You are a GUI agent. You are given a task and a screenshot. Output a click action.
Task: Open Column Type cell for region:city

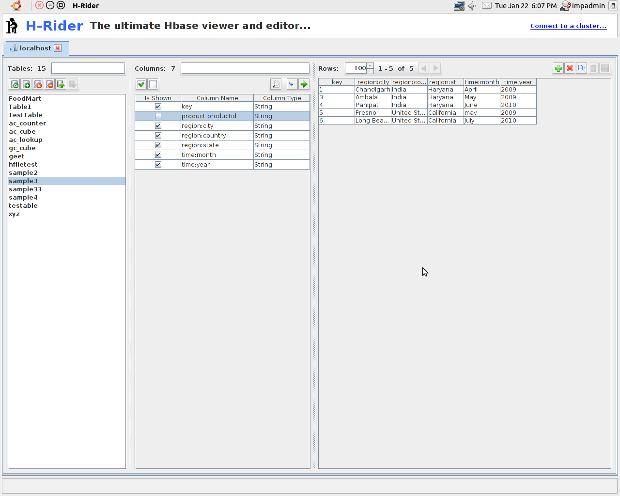[281, 126]
